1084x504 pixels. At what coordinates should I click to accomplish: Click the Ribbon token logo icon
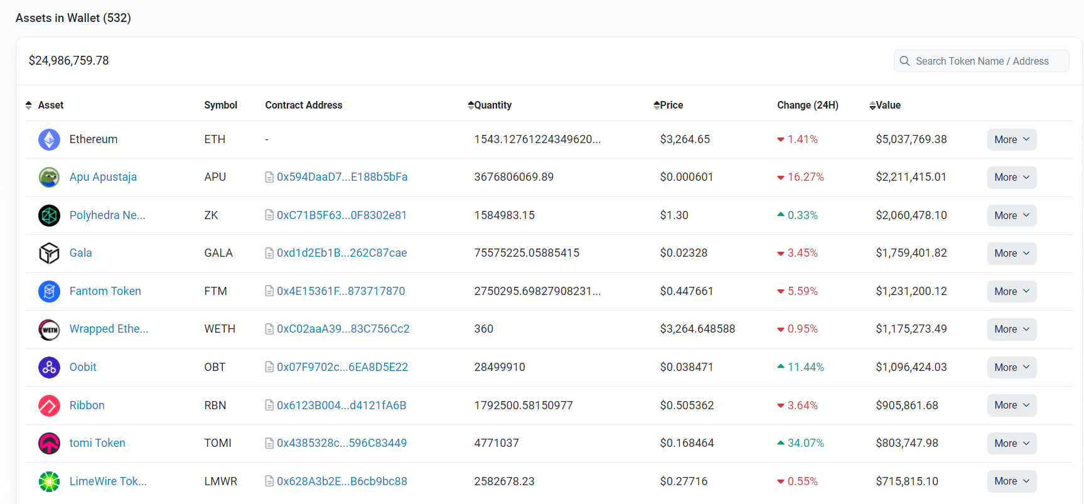[x=49, y=405]
